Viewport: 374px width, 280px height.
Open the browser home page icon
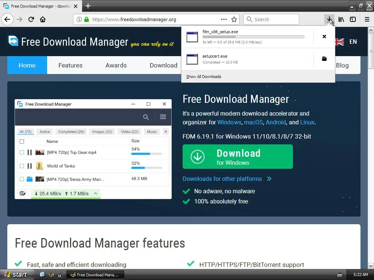click(43, 19)
